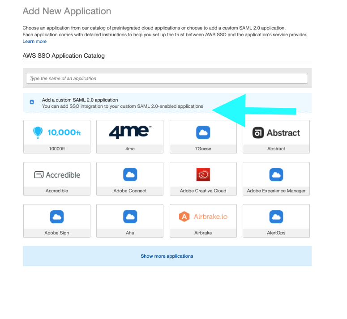Click the Abstract caption below logo
The image size is (347, 319).
[276, 149]
